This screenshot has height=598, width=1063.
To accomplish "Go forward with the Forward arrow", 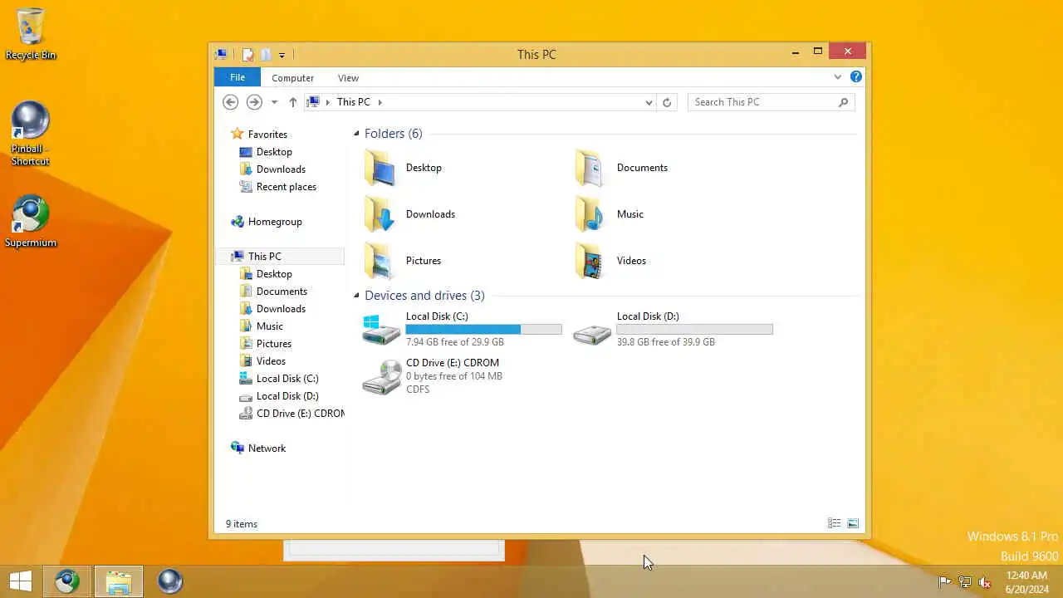I will click(254, 102).
